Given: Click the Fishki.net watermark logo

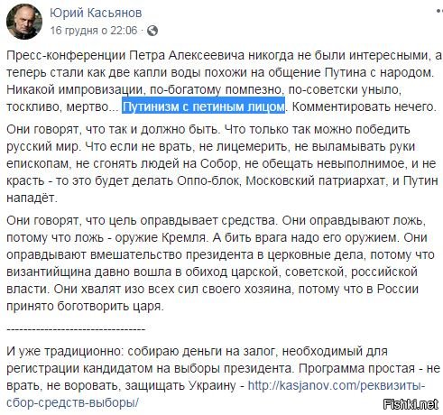Looking at the screenshot, I should pyautogui.click(x=411, y=404).
